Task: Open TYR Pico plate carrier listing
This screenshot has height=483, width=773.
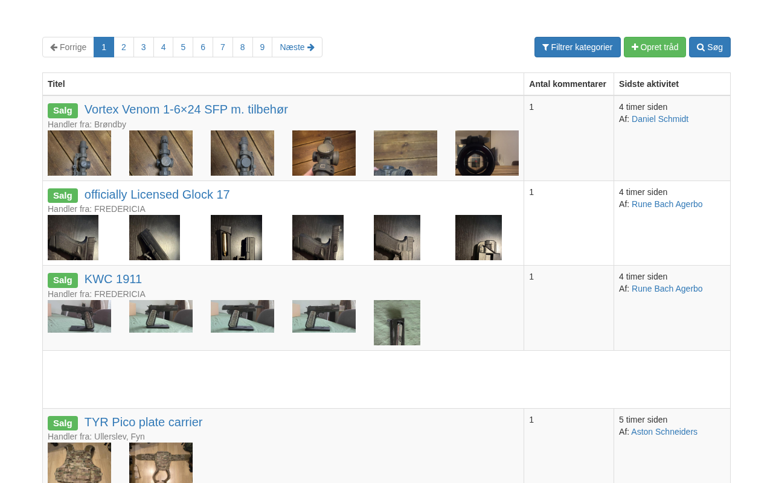Action: (x=143, y=422)
